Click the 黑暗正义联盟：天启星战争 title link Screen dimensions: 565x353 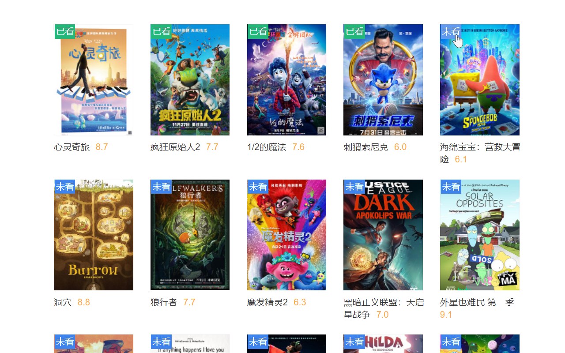click(x=384, y=308)
